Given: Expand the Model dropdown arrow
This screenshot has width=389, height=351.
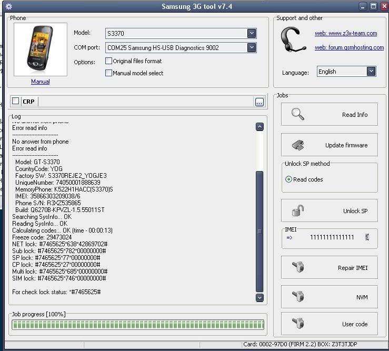Looking at the screenshot, I should pos(252,33).
